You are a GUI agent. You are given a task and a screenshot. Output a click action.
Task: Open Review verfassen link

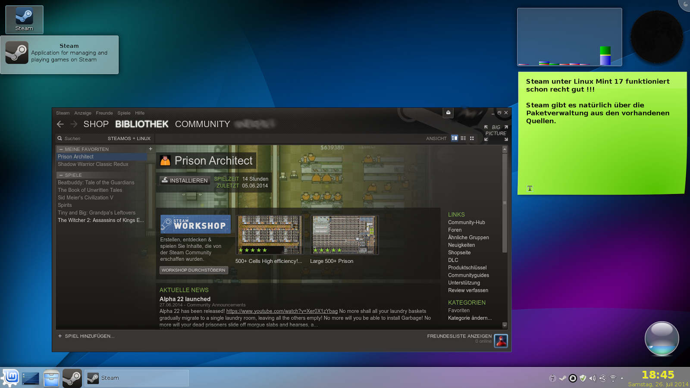468,291
